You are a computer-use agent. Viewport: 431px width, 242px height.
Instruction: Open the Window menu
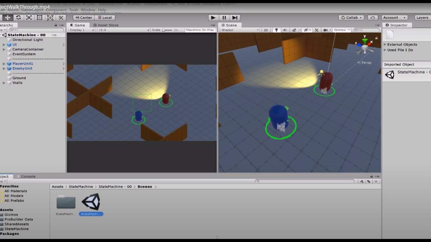coord(88,10)
